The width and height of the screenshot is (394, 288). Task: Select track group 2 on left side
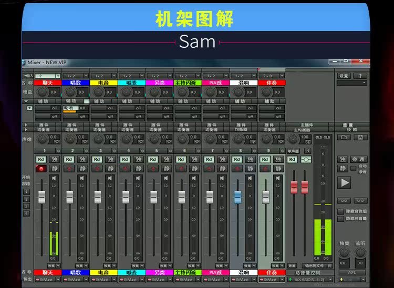[x=26, y=199]
